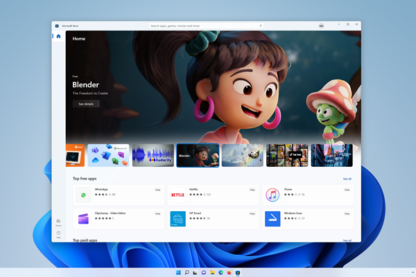This screenshot has width=416, height=277.
Task: Select the Audacity carousel thumbnail
Action: [153, 155]
